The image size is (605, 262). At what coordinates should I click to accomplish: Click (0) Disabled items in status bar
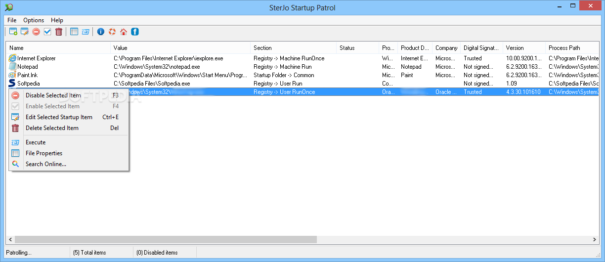point(157,253)
